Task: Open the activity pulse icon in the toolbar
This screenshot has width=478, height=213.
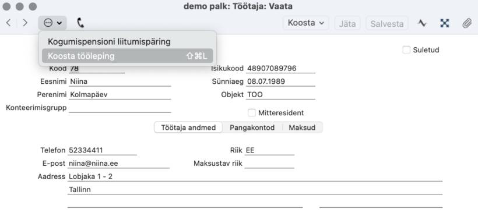Action: (x=422, y=23)
